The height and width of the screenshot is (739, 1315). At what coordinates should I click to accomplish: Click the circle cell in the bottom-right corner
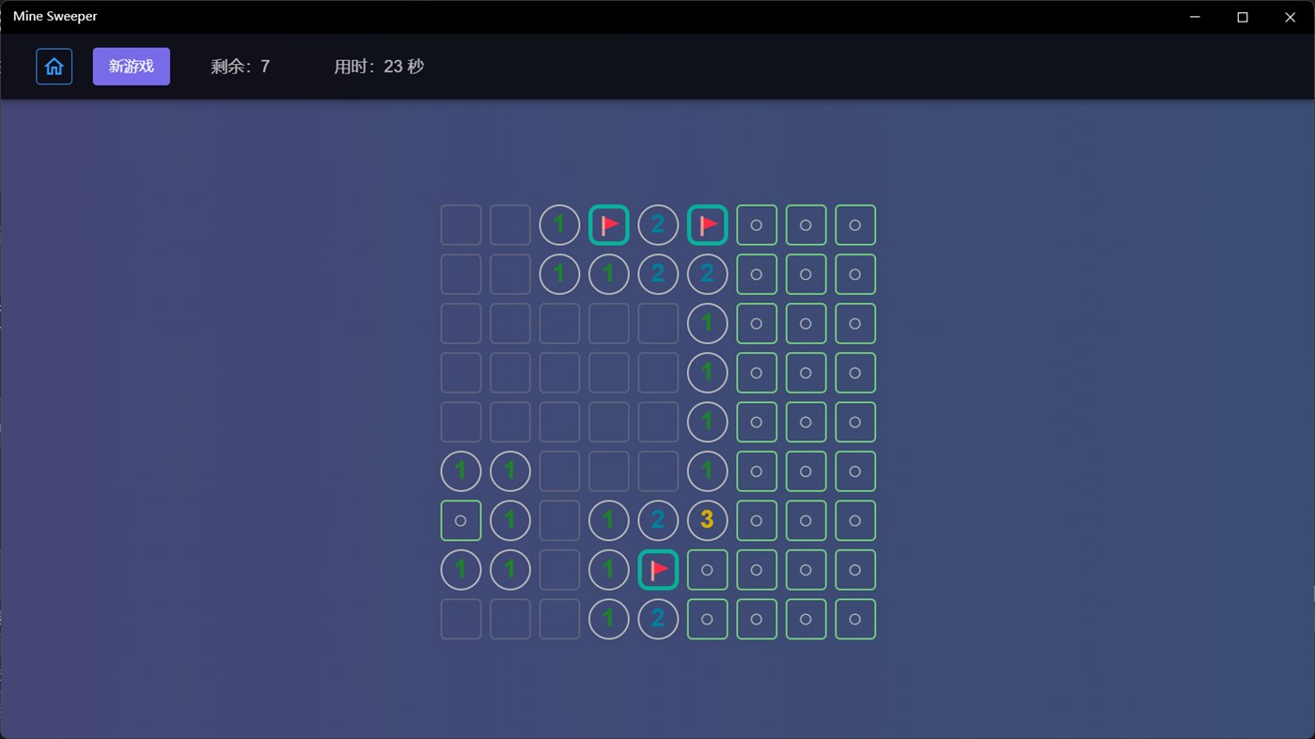click(x=854, y=619)
